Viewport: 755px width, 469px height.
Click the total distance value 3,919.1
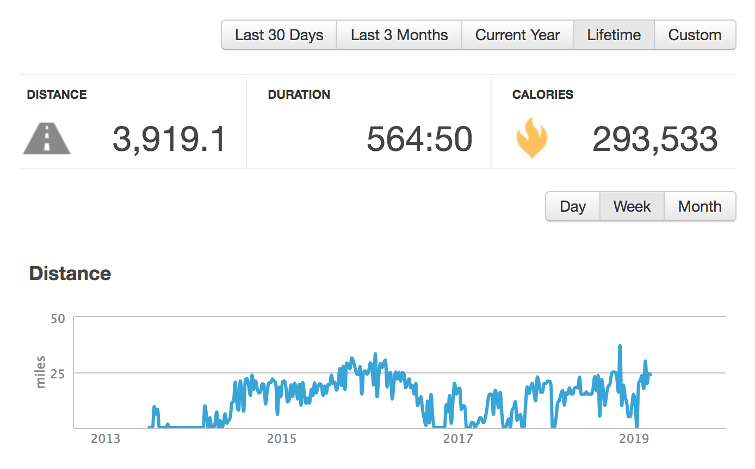coord(169,139)
